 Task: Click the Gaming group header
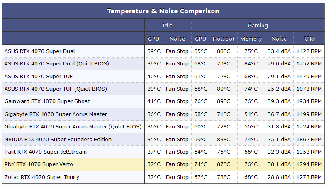pos(258,26)
